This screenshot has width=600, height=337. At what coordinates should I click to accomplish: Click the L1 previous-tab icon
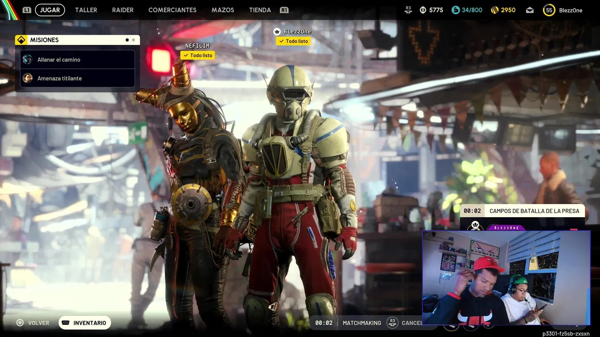point(27,10)
